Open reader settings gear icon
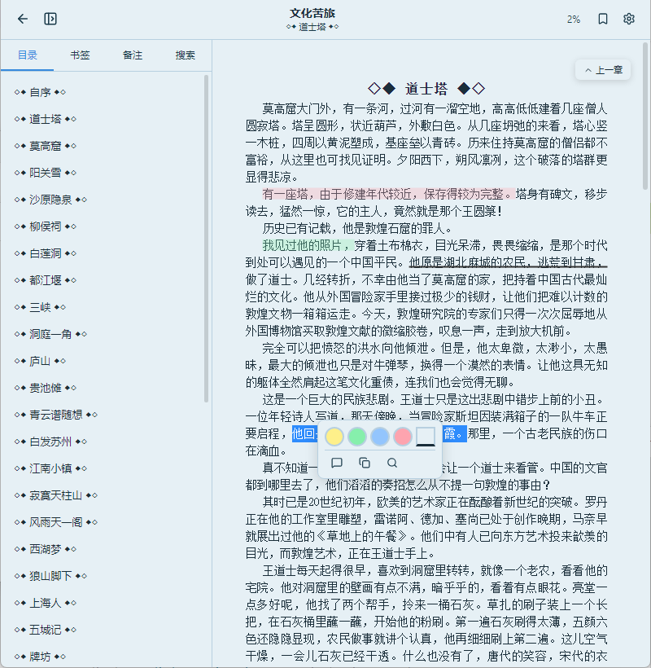Image resolution: width=651 pixels, height=668 pixels. coord(629,19)
